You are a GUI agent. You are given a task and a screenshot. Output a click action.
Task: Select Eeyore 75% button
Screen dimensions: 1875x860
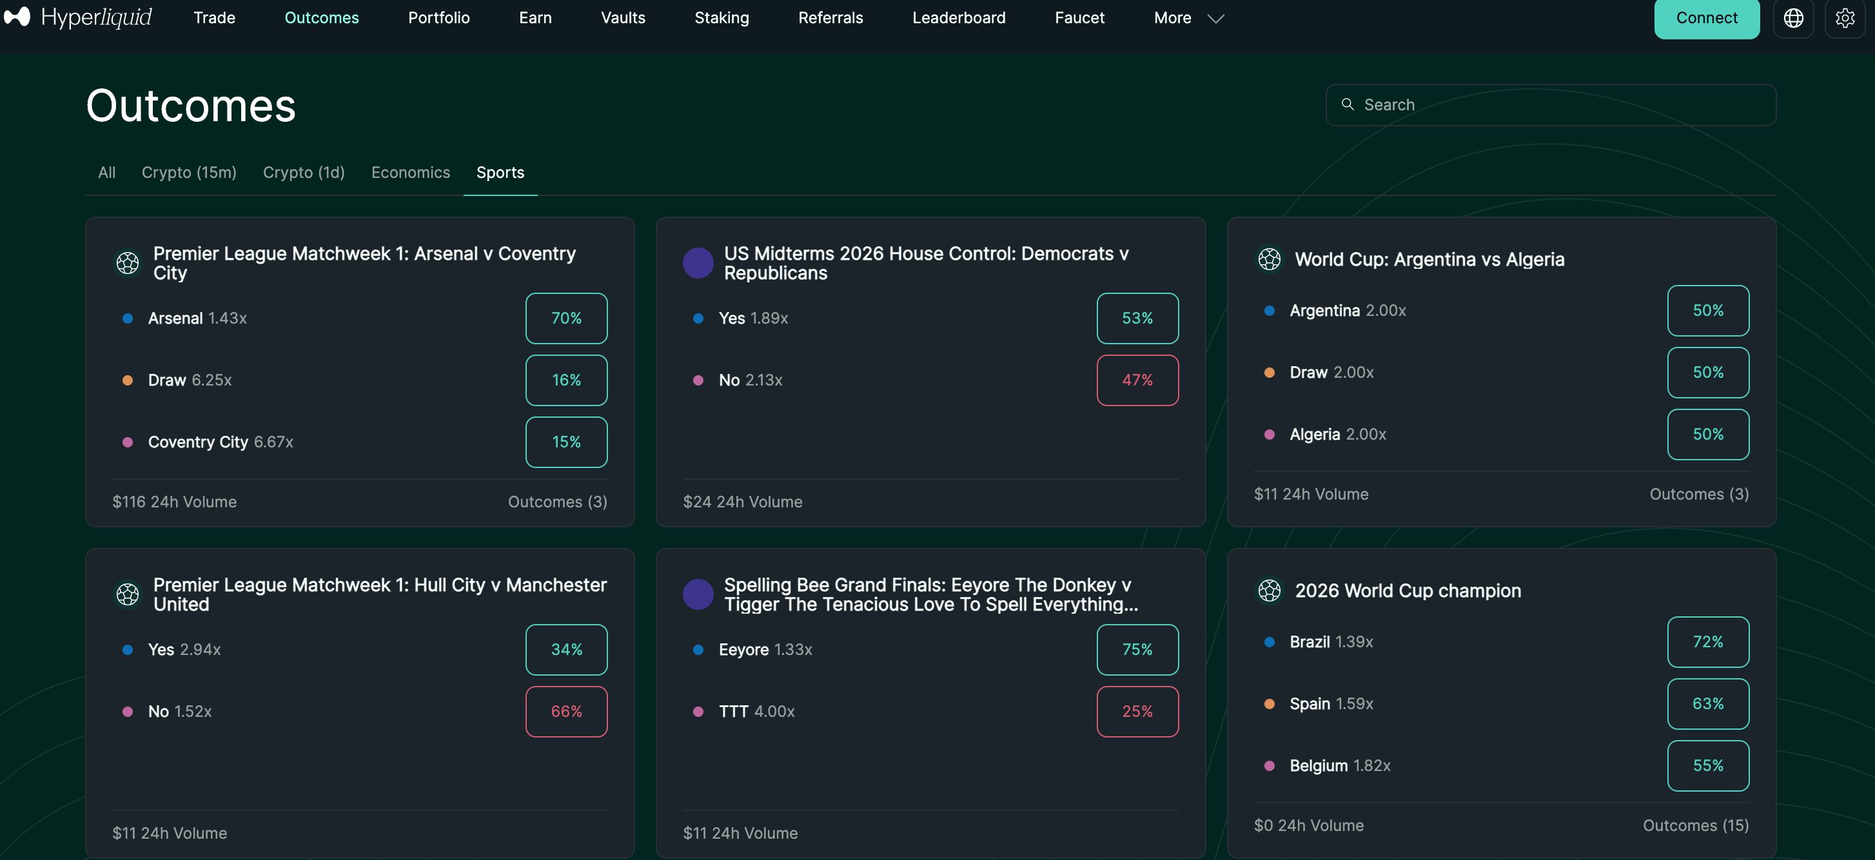tap(1137, 650)
